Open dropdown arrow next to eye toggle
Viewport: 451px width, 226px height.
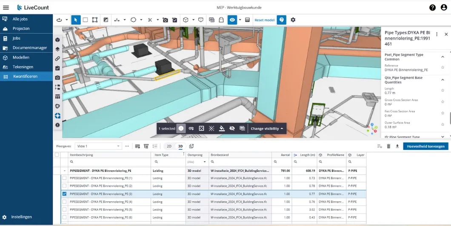point(240,20)
